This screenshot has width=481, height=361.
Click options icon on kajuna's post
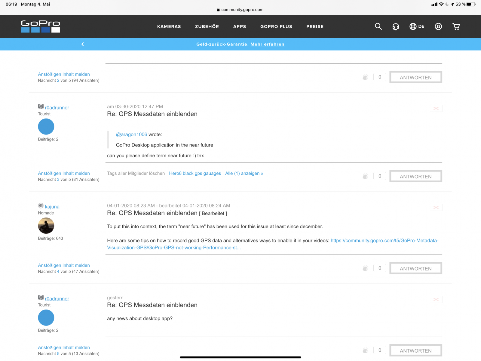pyautogui.click(x=436, y=208)
